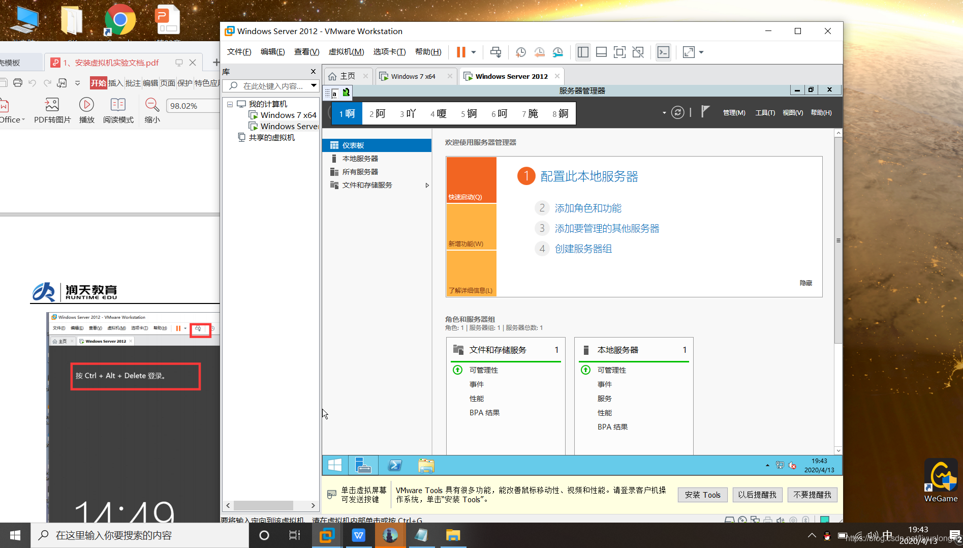Toggle the console view button
Screen dimensions: 963x548
[x=663, y=52]
